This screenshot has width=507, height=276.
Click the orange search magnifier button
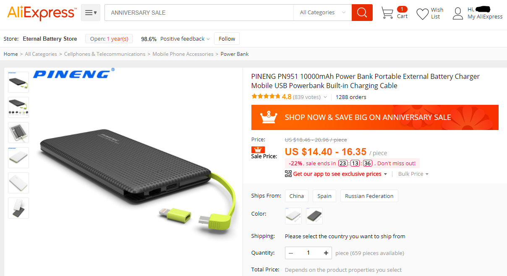362,13
